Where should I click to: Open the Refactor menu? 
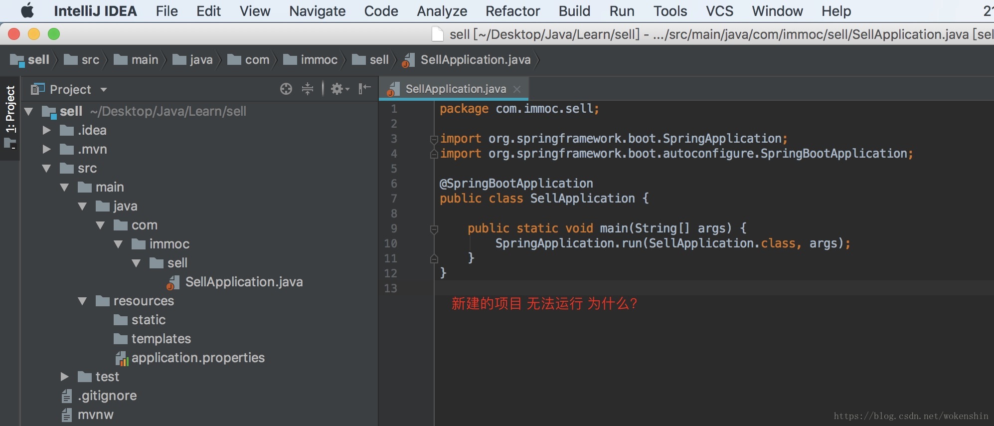coord(512,11)
